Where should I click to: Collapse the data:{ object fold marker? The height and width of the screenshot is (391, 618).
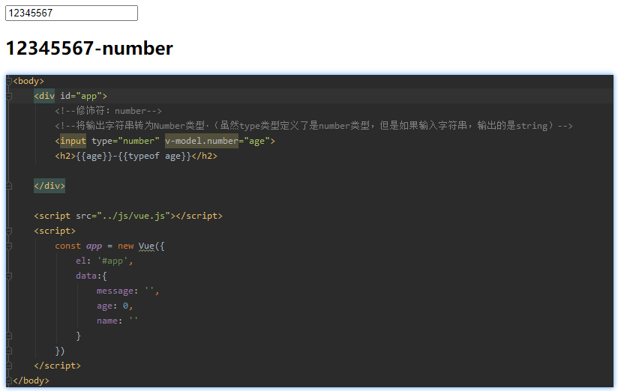[9, 276]
